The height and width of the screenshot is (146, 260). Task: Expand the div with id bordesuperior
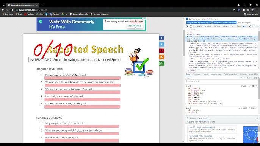coord(189,48)
